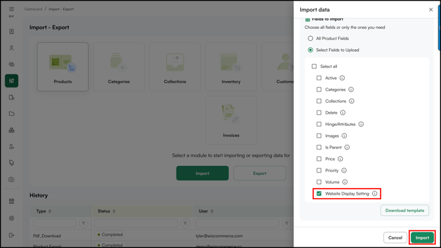Click the Download template button
This screenshot has height=248, width=441.
[x=405, y=211]
